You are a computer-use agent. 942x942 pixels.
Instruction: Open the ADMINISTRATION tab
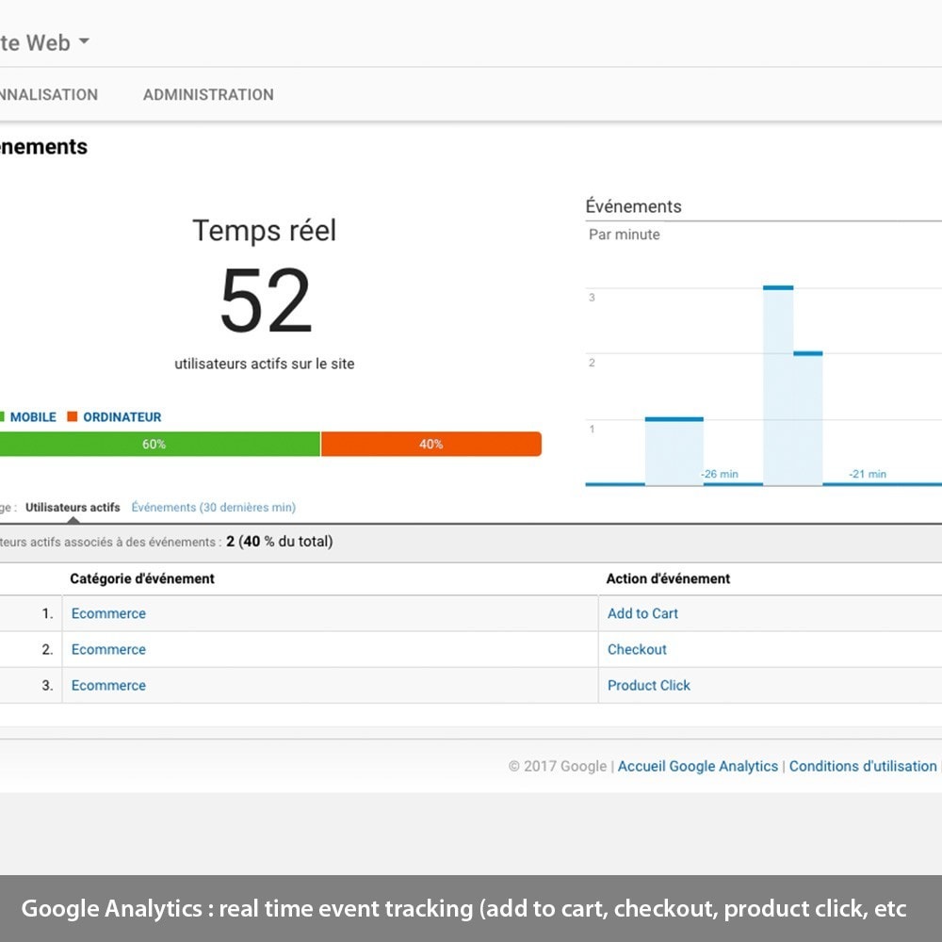(x=208, y=94)
